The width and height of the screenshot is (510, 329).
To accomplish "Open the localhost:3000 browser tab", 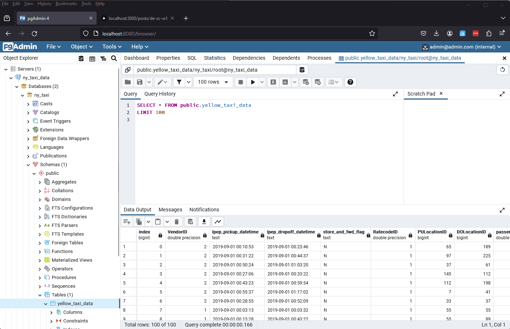I will [138, 18].
